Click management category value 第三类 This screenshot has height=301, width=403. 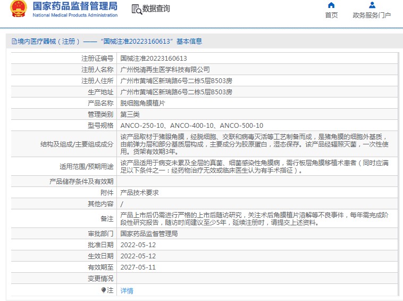(x=130, y=115)
